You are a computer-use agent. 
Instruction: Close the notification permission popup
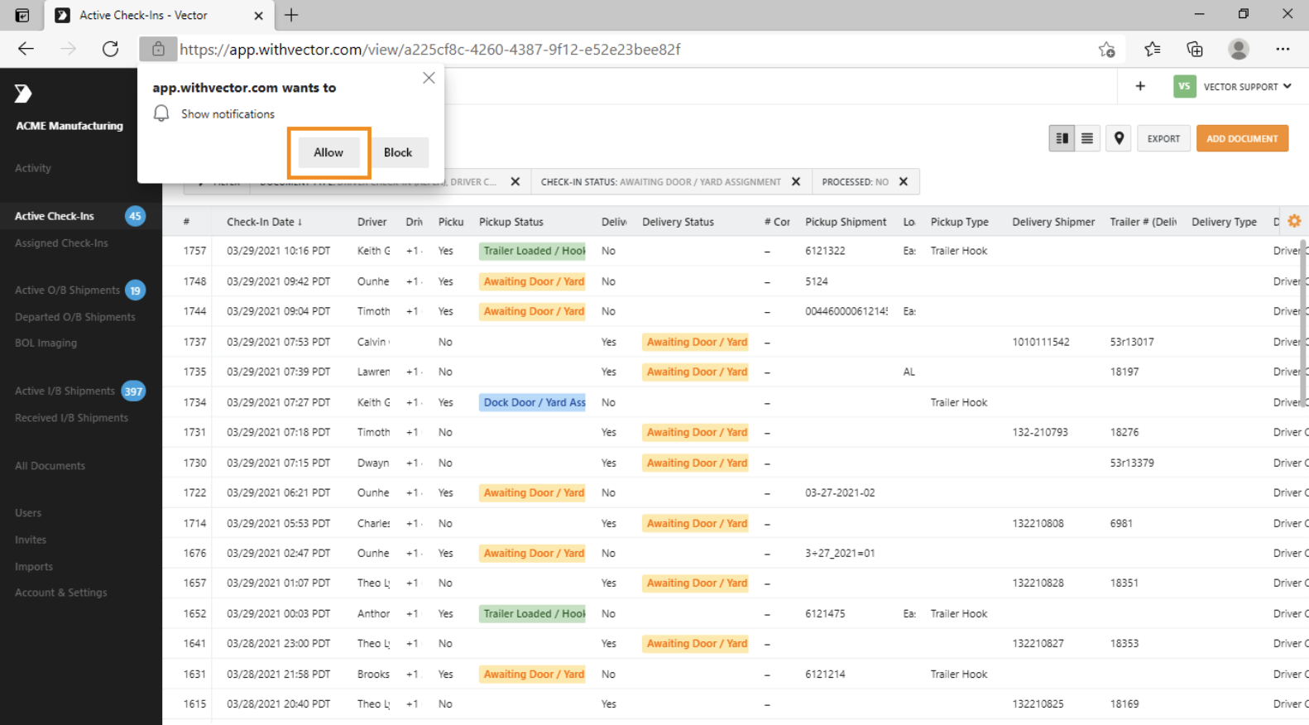pyautogui.click(x=429, y=78)
